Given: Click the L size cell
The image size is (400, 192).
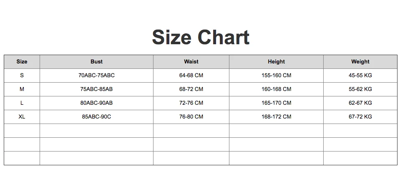Looking at the screenshot, I should 22,103.
